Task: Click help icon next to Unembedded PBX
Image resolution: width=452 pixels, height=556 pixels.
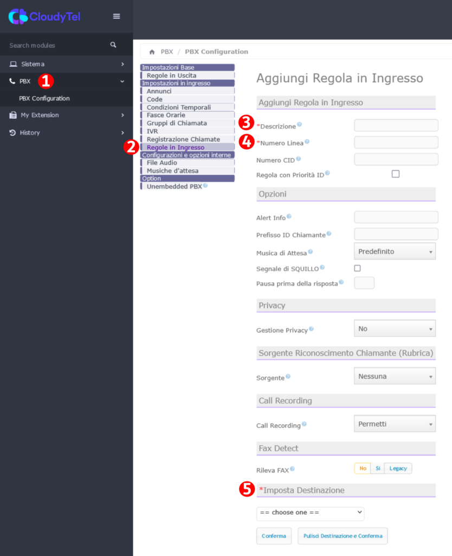Action: (x=205, y=186)
